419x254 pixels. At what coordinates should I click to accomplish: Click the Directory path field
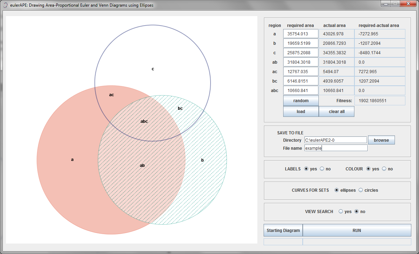[x=336, y=140]
